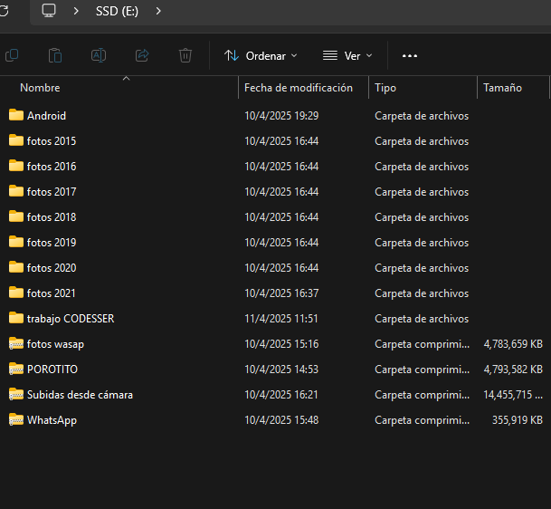Select the Subidas desde cámara zip file
This screenshot has height=509, width=551.
pyautogui.click(x=80, y=395)
